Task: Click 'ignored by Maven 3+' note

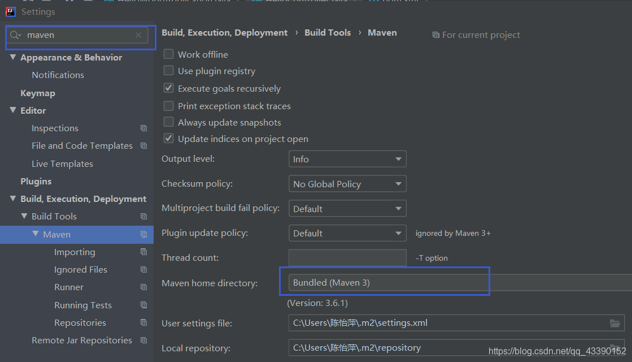Action: point(453,233)
